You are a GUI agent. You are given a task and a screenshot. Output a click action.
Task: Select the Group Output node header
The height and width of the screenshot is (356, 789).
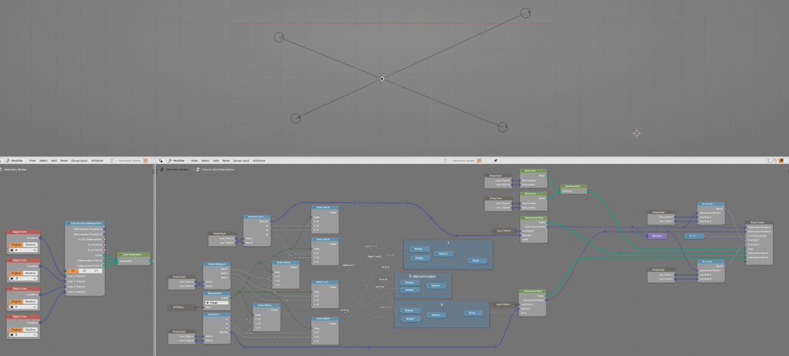coord(759,222)
